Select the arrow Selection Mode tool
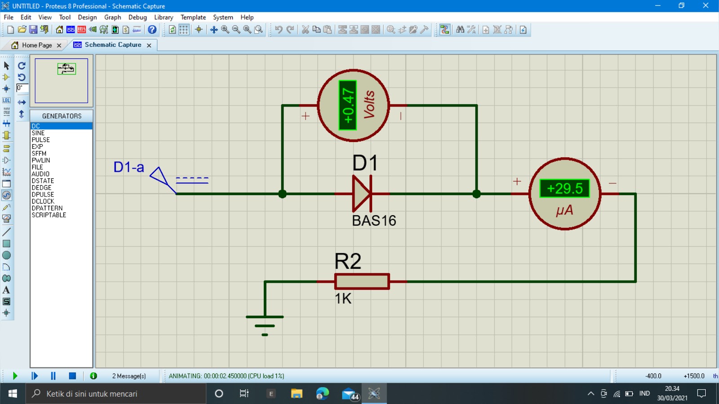The image size is (719, 404). point(6,66)
